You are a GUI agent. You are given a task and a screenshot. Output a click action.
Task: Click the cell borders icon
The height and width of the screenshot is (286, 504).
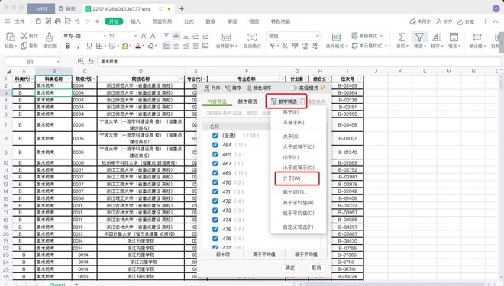(x=99, y=46)
